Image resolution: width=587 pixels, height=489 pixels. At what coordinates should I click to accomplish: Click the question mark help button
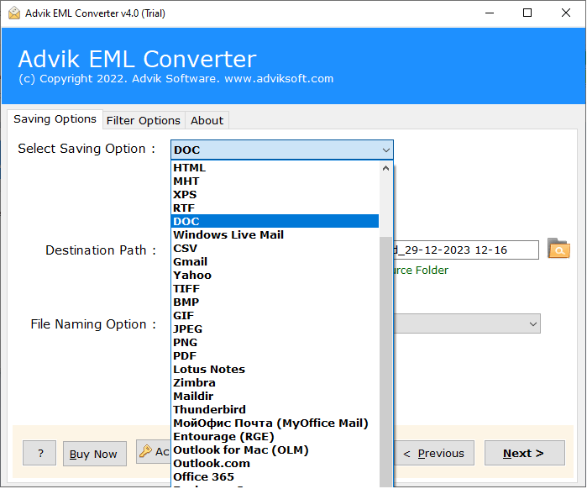click(x=39, y=453)
